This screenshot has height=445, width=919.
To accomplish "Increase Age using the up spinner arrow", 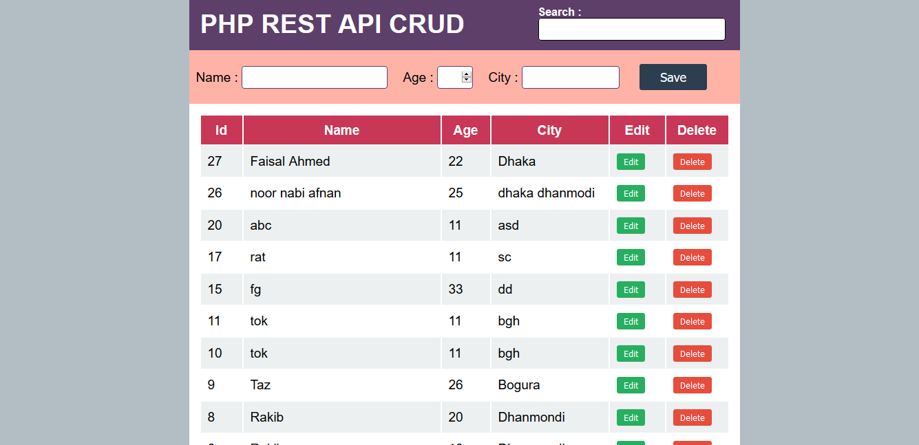I will coord(467,74).
